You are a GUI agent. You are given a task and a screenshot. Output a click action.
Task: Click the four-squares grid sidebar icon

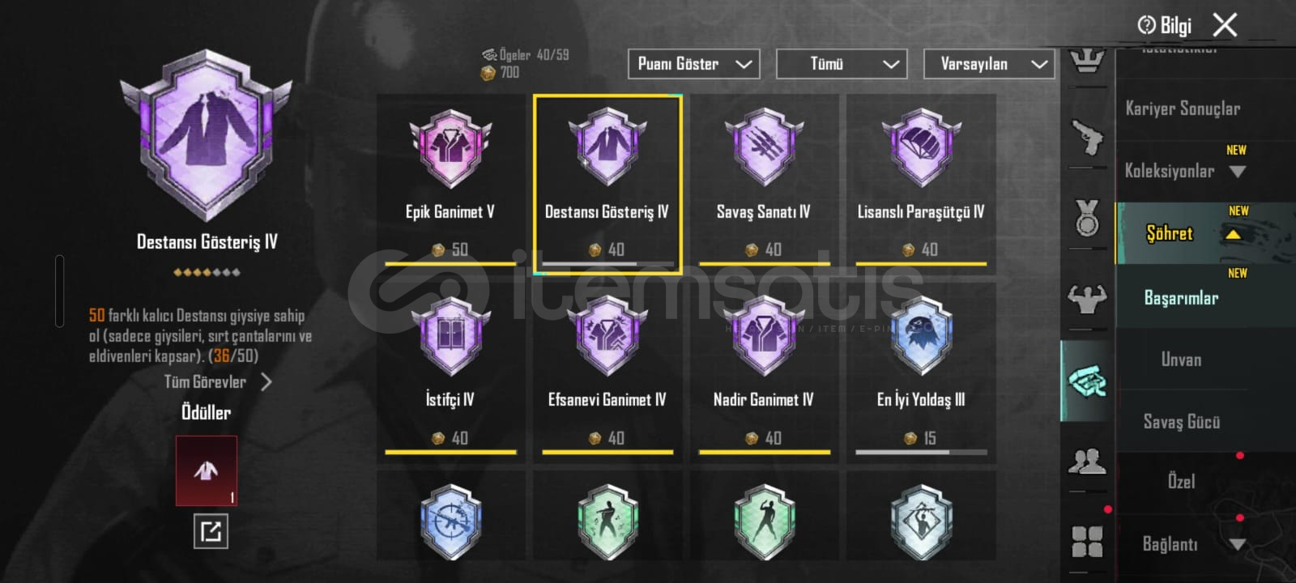click(1087, 542)
